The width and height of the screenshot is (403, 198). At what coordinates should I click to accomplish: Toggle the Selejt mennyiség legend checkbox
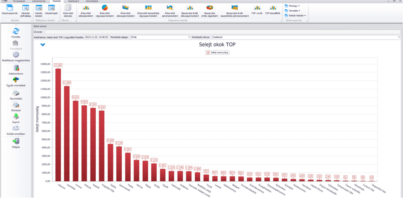click(208, 53)
